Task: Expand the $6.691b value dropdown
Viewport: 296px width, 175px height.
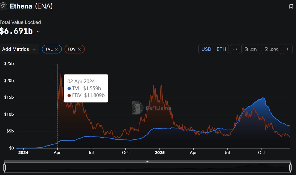Action: pos(38,31)
